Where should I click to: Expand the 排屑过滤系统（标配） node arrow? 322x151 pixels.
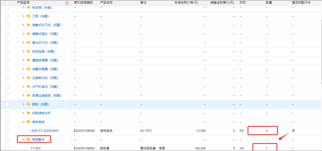point(24,95)
